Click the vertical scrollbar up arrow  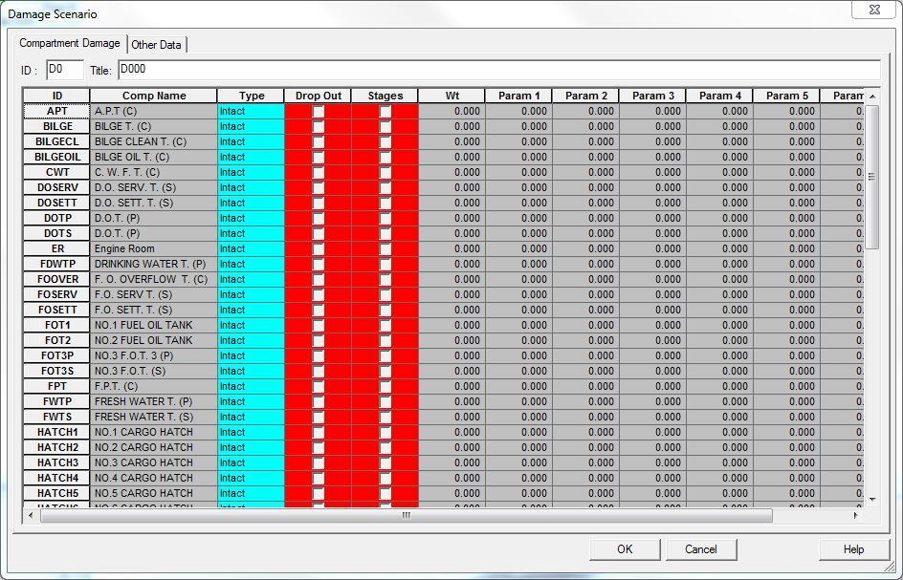871,97
